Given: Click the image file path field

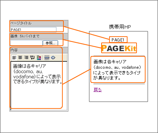Looking at the screenshot, I should tap(26, 43).
